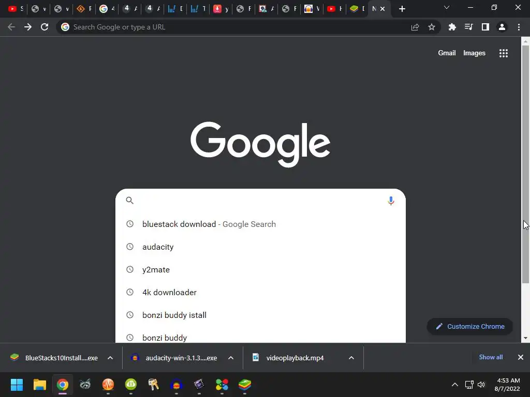Expand the tab search chevron

point(447,7)
